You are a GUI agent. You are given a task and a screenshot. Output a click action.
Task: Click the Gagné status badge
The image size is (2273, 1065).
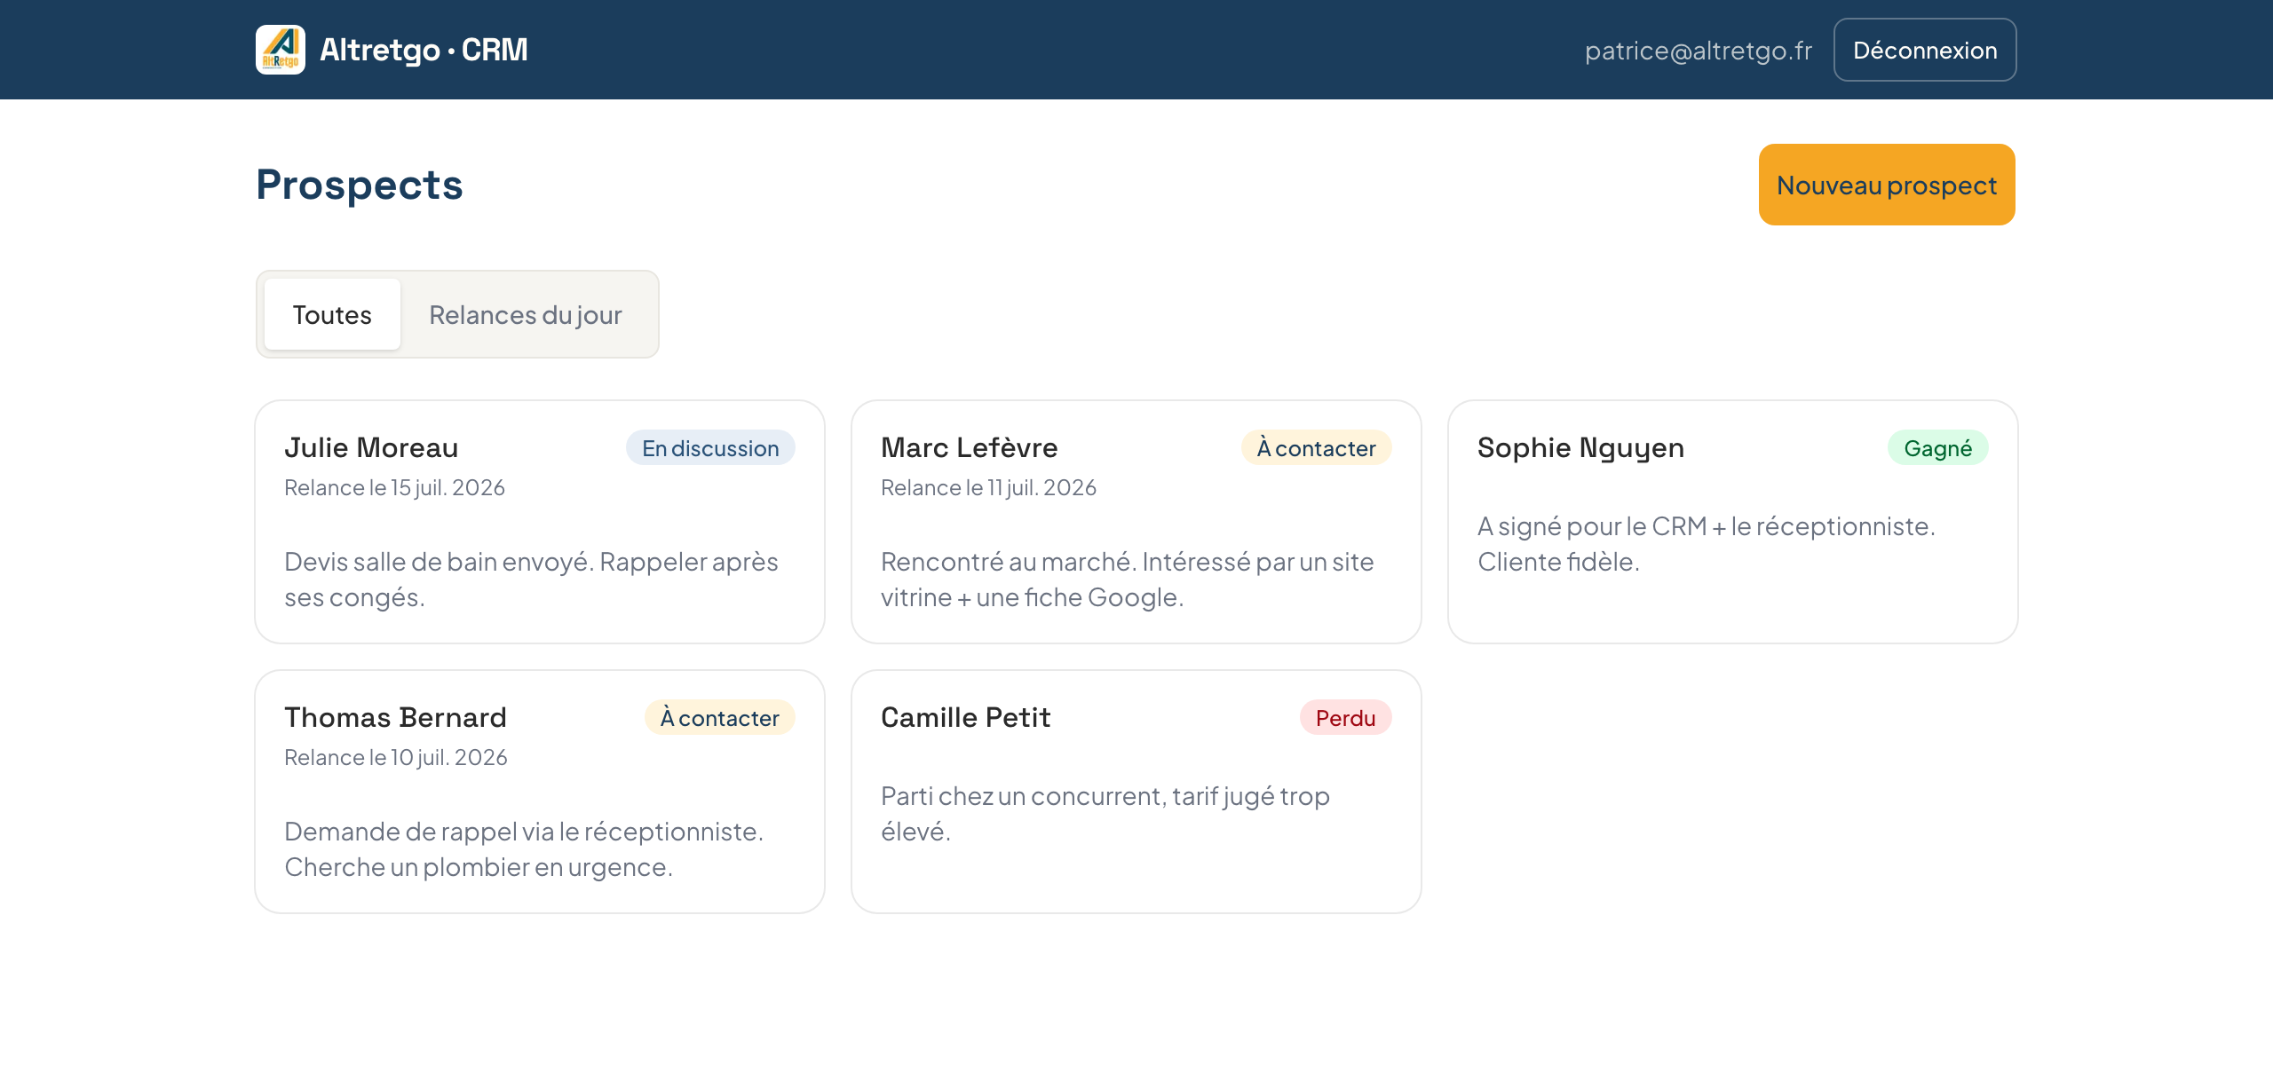tap(1937, 448)
